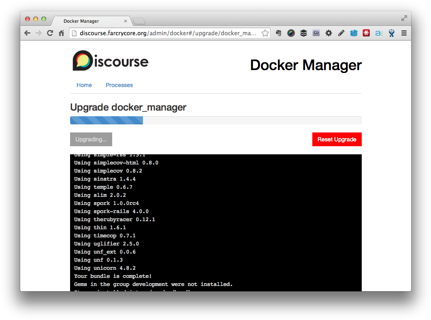Open the Evernote elephant extension

(x=278, y=33)
